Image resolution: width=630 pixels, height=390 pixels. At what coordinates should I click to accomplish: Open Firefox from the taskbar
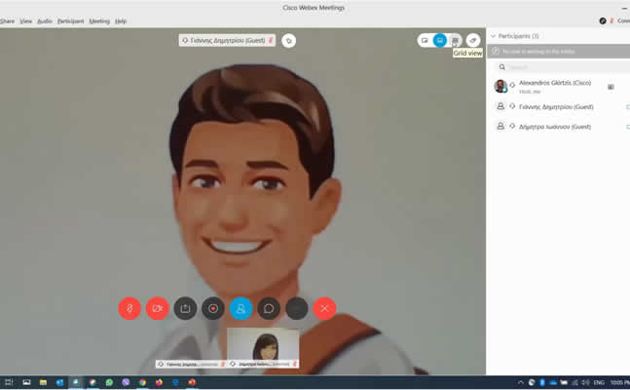pos(159,382)
